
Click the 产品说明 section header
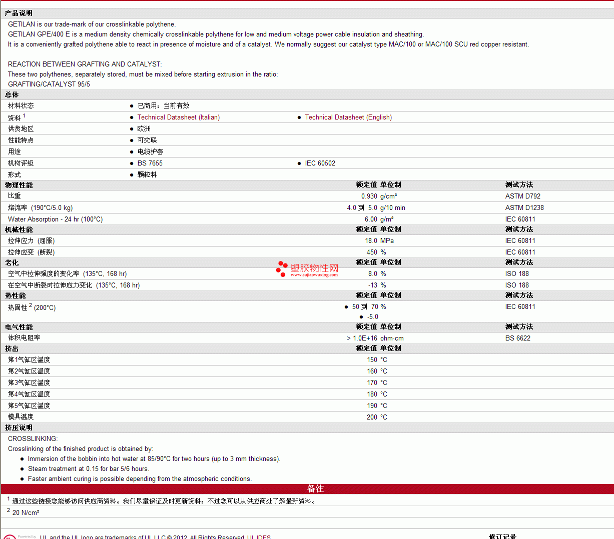(x=19, y=13)
